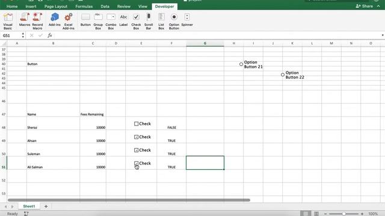Add a new sheet with plus icon
The height and width of the screenshot is (216, 385).
click(x=46, y=206)
